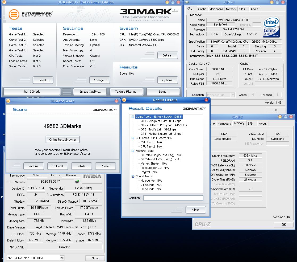The width and height of the screenshot is (297, 262).
Task: Click the Close button in GPU-Z
Action: pos(95,258)
